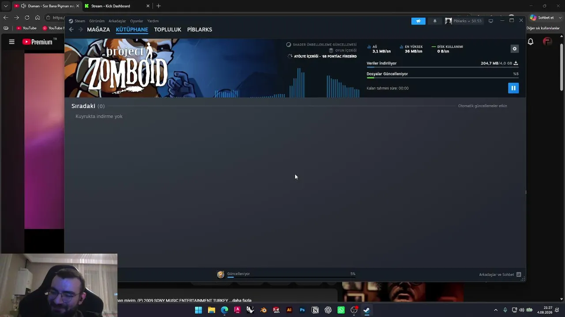This screenshot has width=565, height=317.
Task: Click the Oyun İçeriği label
Action: pyautogui.click(x=346, y=51)
